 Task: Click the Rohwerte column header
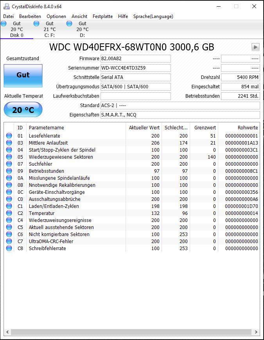coord(239,127)
